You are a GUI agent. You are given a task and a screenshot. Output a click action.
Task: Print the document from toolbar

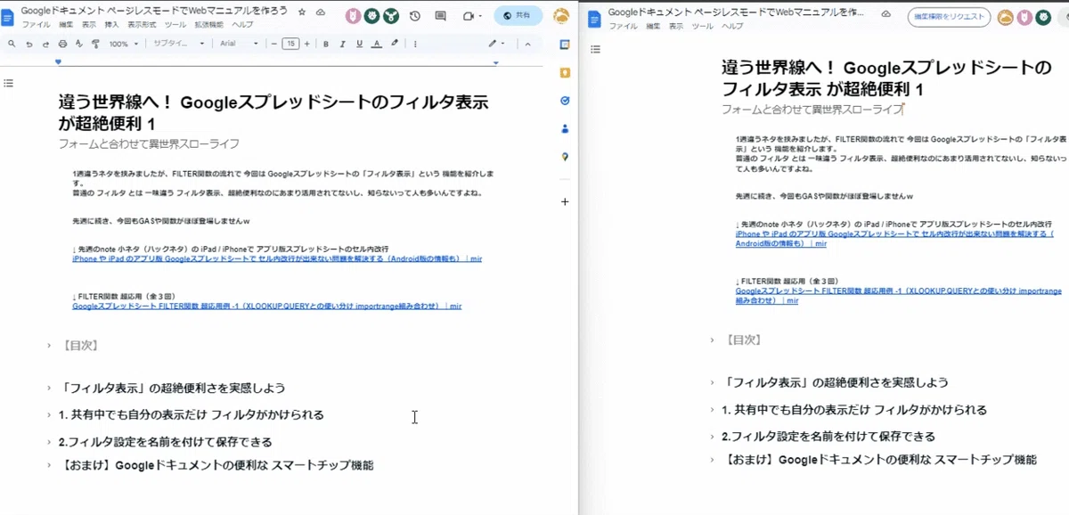tap(61, 43)
